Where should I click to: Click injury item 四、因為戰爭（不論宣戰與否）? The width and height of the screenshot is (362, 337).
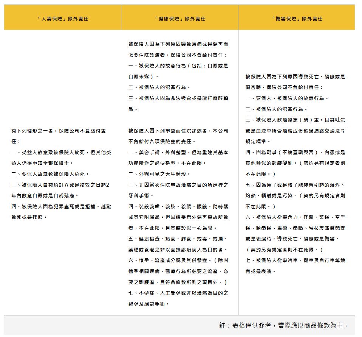point(295,153)
